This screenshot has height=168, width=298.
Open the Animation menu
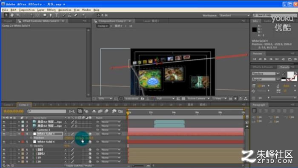coord(65,10)
